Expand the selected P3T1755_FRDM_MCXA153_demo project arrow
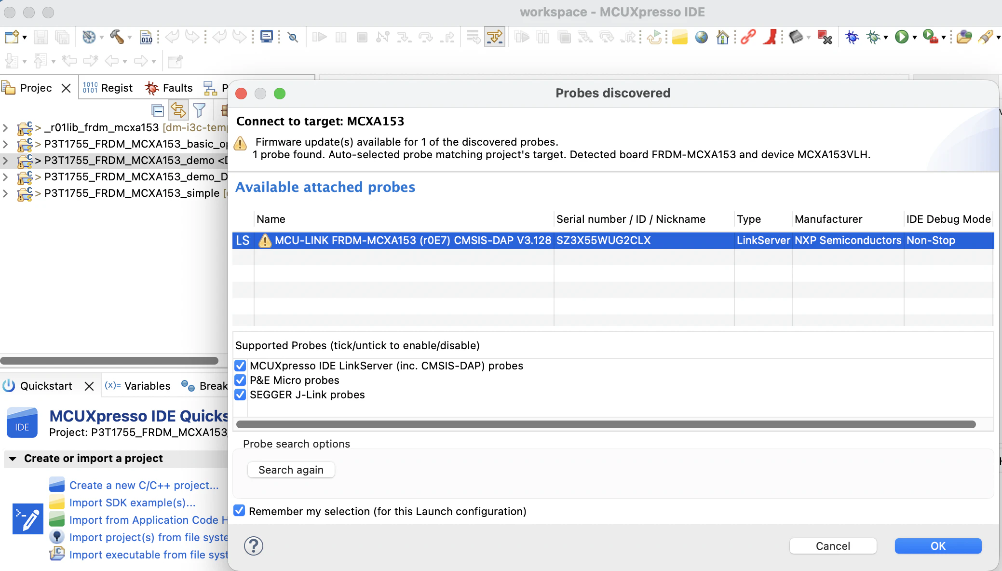Screen dimensions: 1002x571 (x=5, y=161)
